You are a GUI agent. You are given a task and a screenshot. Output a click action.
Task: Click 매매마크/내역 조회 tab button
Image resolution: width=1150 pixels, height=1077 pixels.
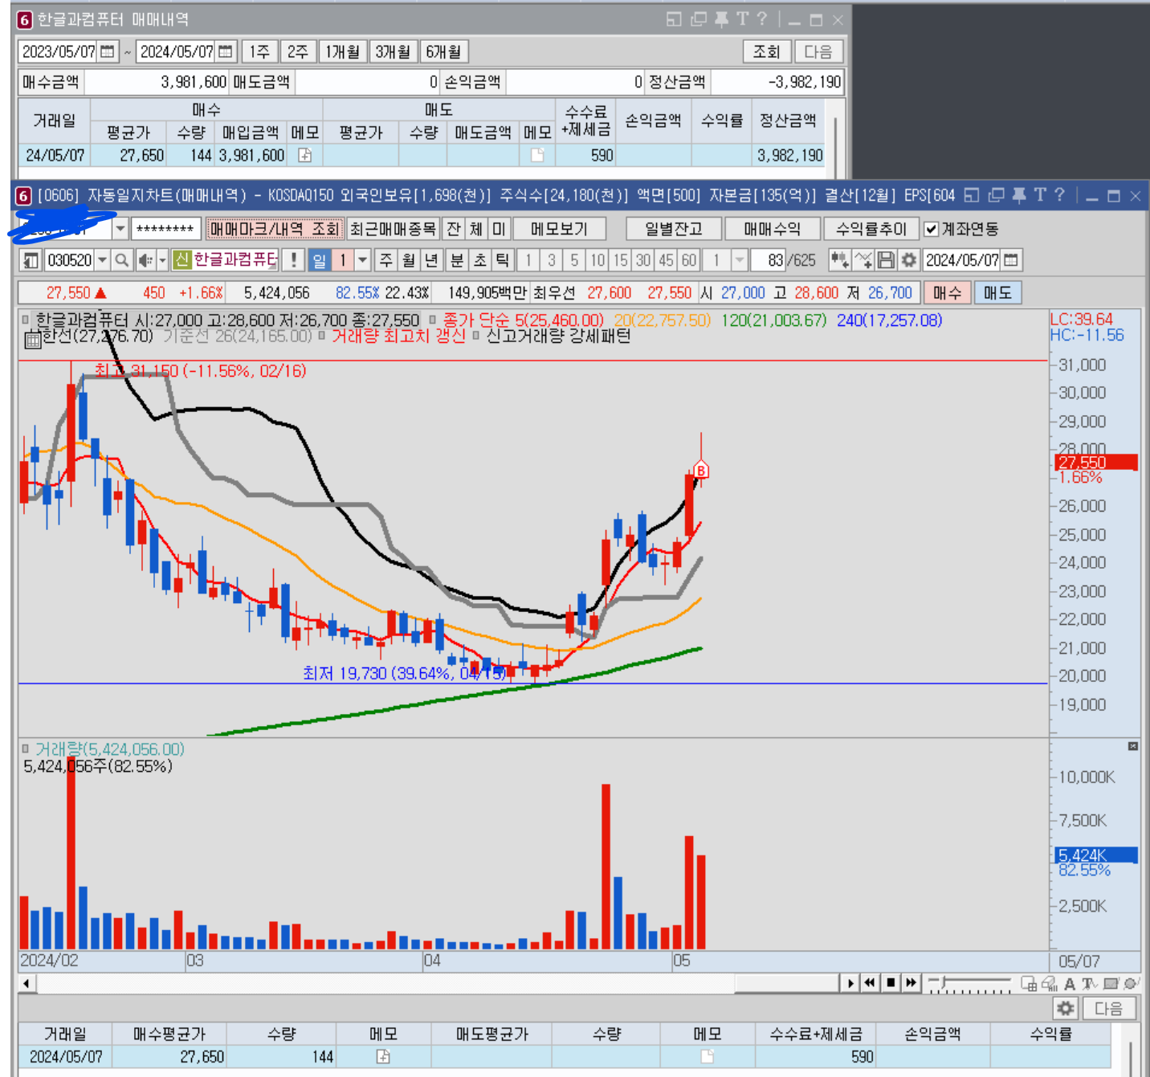click(x=275, y=229)
